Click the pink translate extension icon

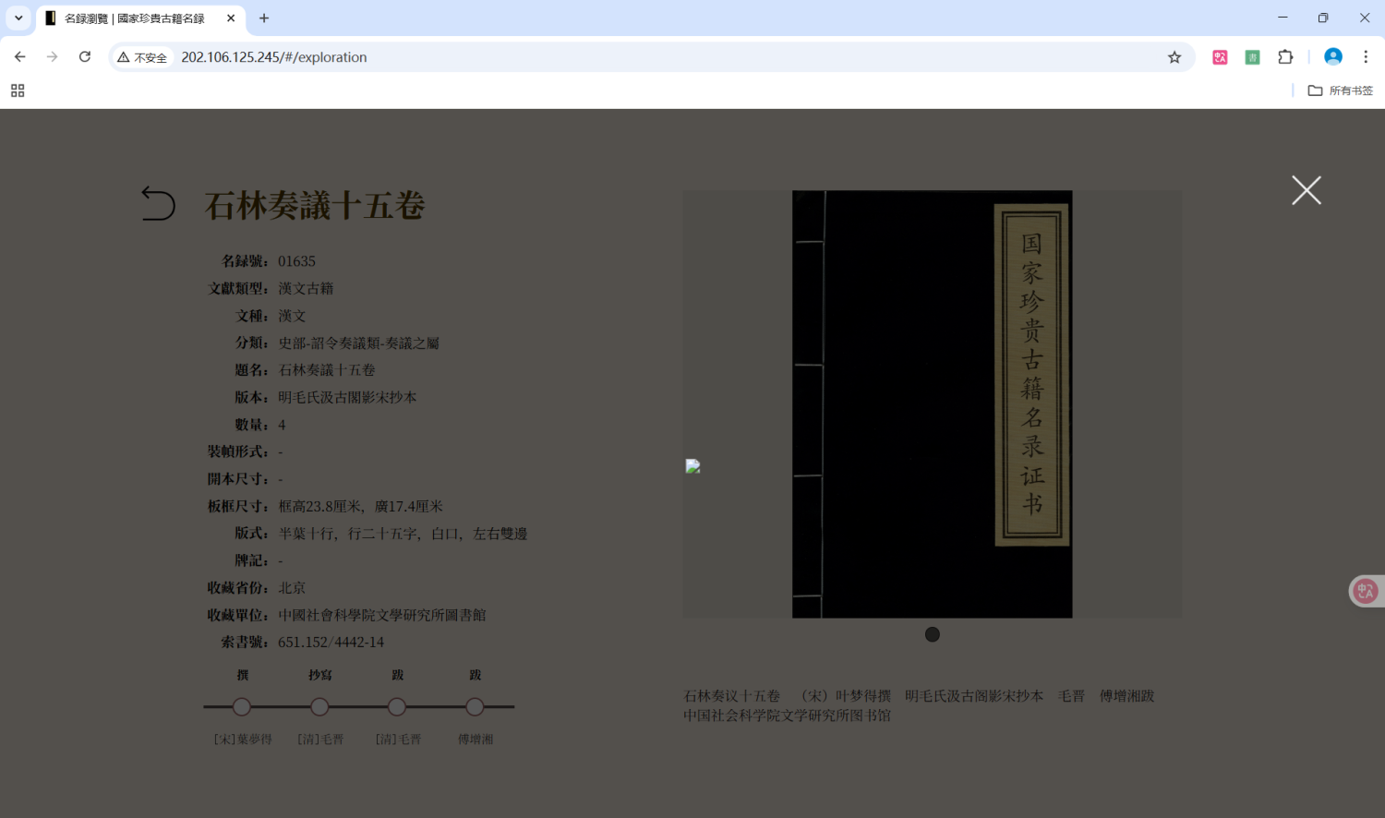pyautogui.click(x=1220, y=56)
